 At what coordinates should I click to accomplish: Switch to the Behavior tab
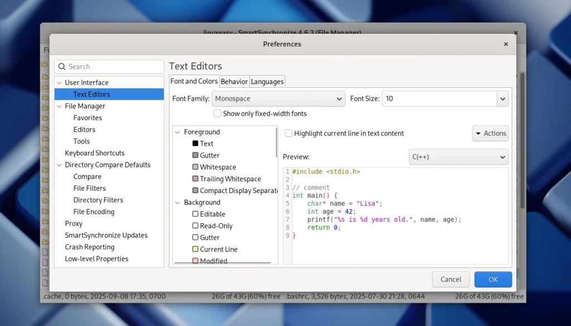tap(234, 82)
